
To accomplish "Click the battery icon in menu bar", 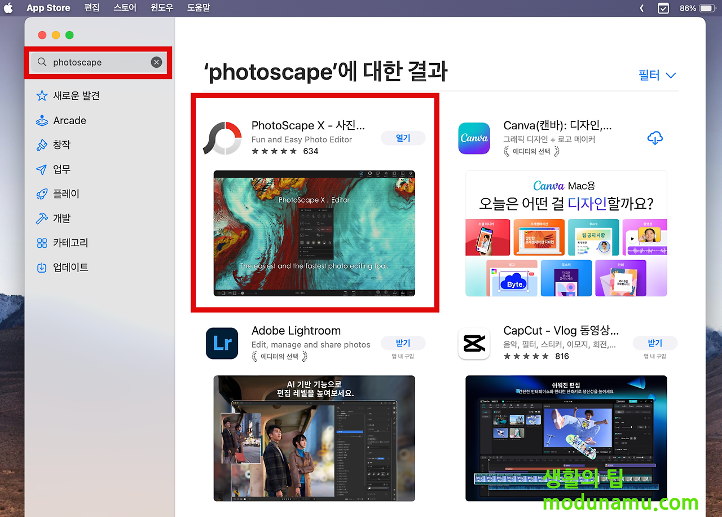I will coord(707,8).
